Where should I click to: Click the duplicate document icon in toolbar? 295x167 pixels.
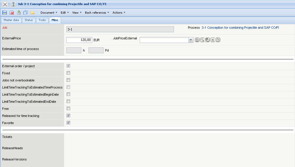point(25,13)
